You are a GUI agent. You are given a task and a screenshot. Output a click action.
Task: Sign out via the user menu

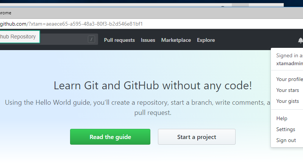click(x=286, y=141)
